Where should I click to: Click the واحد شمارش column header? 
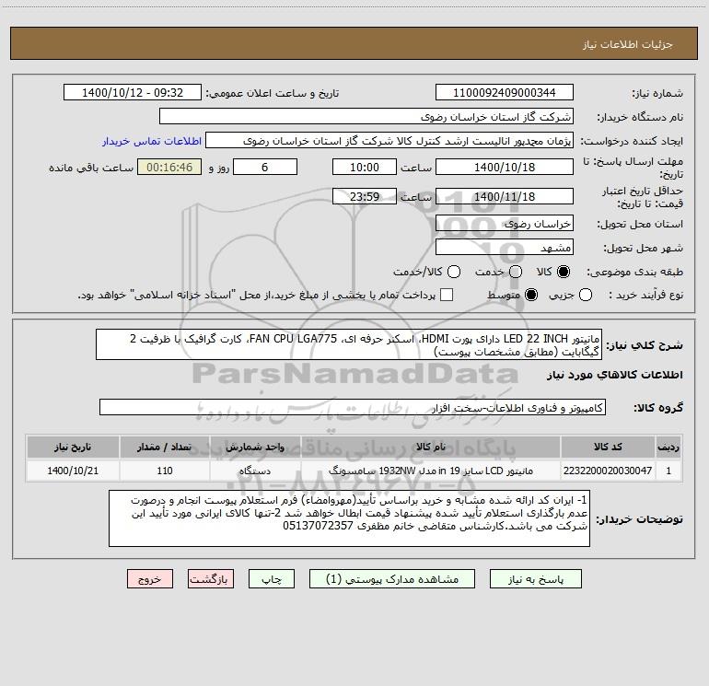[255, 447]
